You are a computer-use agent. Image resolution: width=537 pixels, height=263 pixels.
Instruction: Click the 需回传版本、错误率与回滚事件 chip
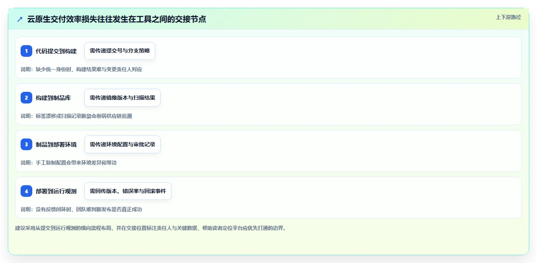tap(128, 191)
